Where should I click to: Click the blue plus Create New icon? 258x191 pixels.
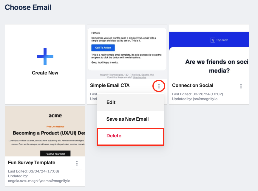45,57
